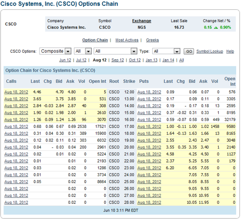Click the Cisco Systems Inc. company name
This screenshot has width=242, height=219.
pos(67,27)
